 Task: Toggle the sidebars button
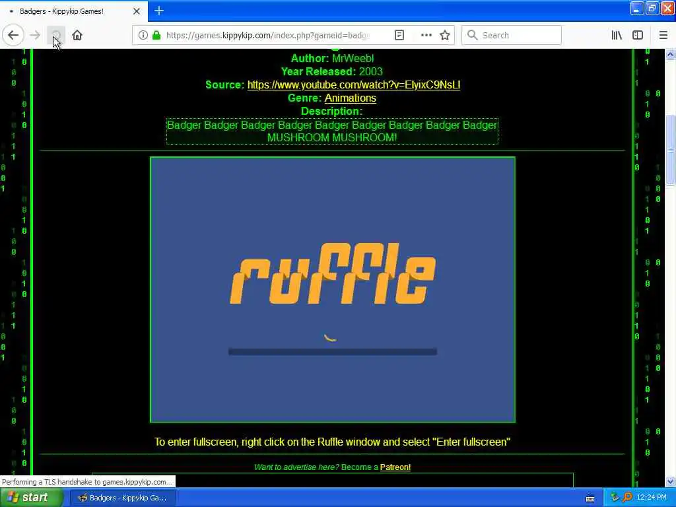(638, 36)
